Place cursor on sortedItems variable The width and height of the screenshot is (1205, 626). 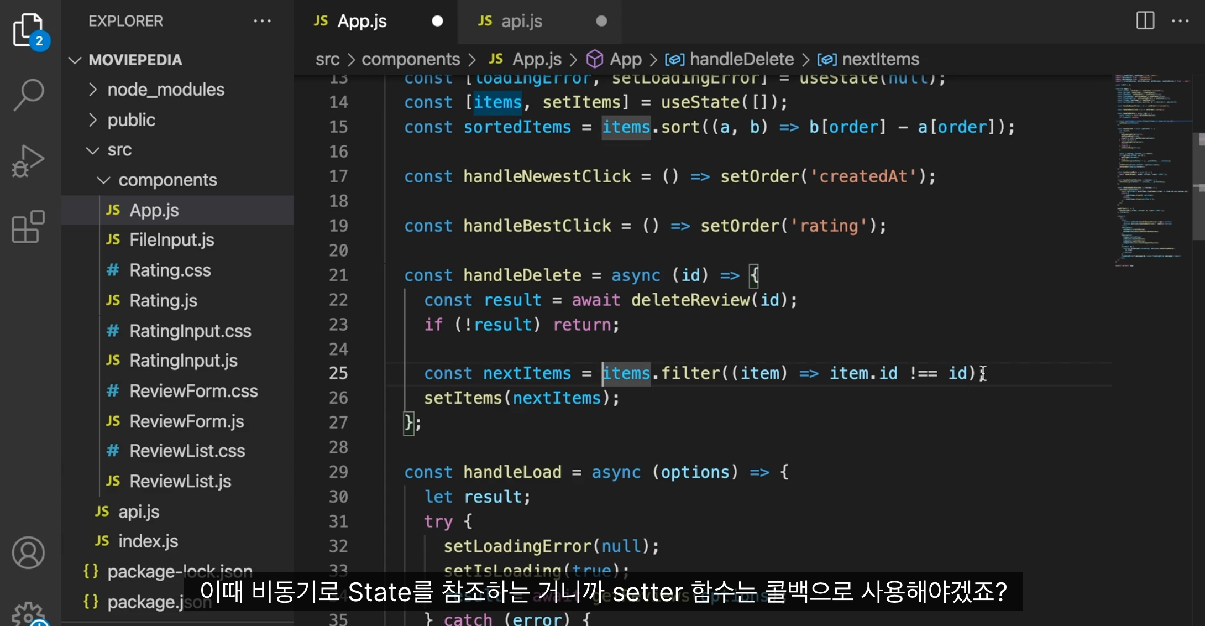(517, 127)
